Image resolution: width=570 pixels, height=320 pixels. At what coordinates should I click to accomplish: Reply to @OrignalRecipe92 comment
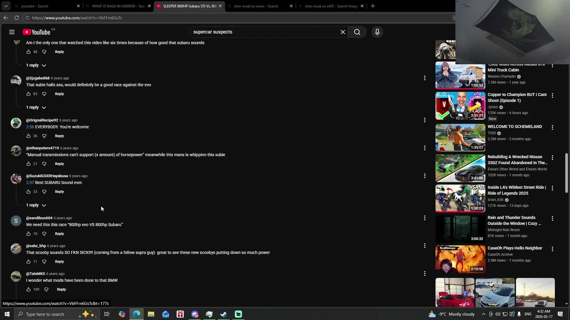coord(59,136)
